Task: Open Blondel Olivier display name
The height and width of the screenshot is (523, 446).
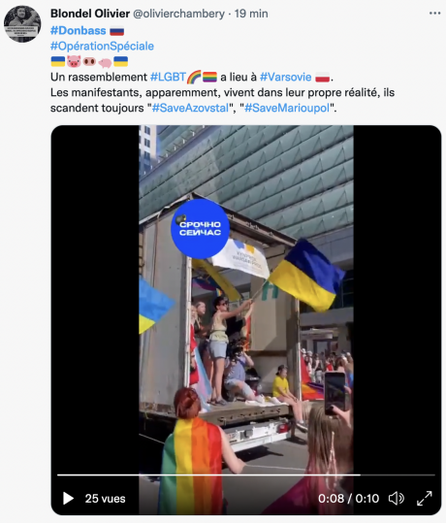Action: click(90, 14)
